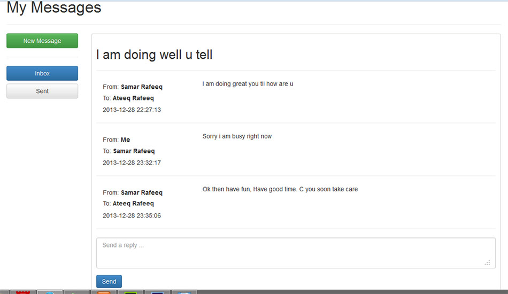Click the 23:35:06 message timestamp

point(132,216)
